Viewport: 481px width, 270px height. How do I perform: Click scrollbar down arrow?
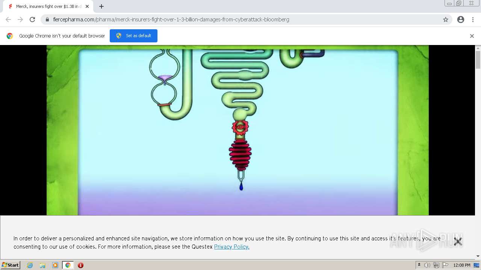(x=478, y=256)
